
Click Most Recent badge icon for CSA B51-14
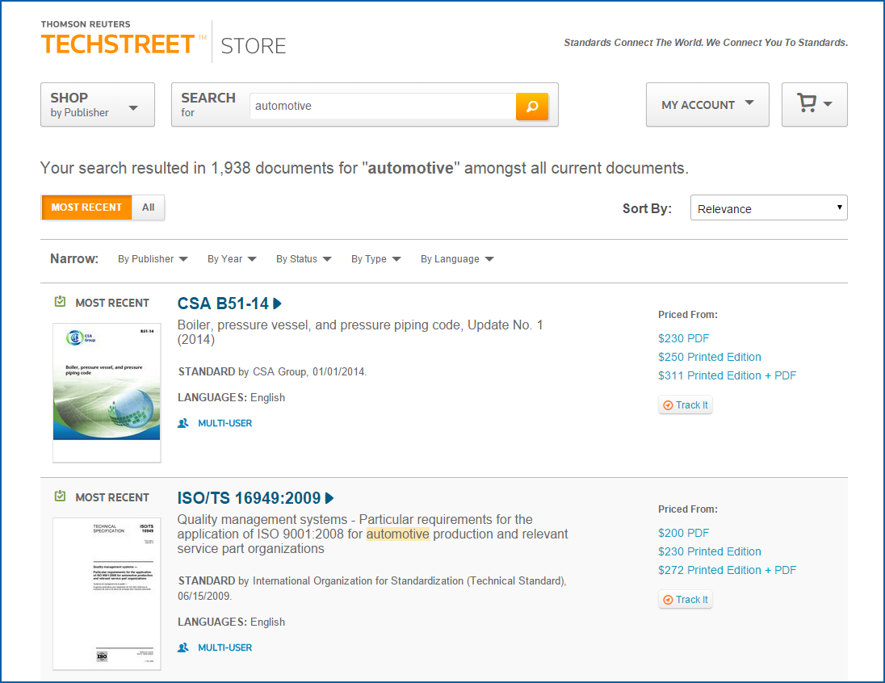click(60, 303)
